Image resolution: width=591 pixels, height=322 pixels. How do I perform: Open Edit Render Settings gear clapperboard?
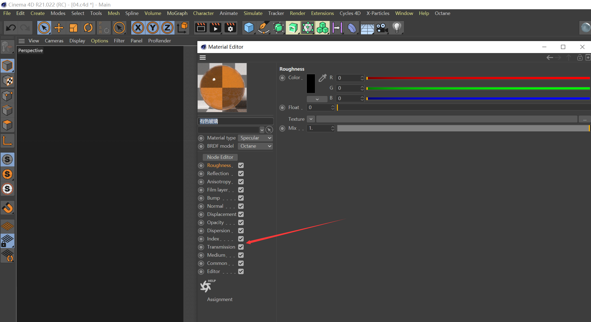point(230,28)
